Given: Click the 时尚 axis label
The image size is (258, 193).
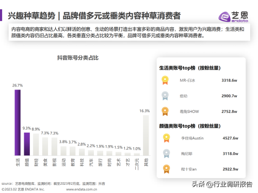Looking at the screenshot, I should (x=109, y=162).
